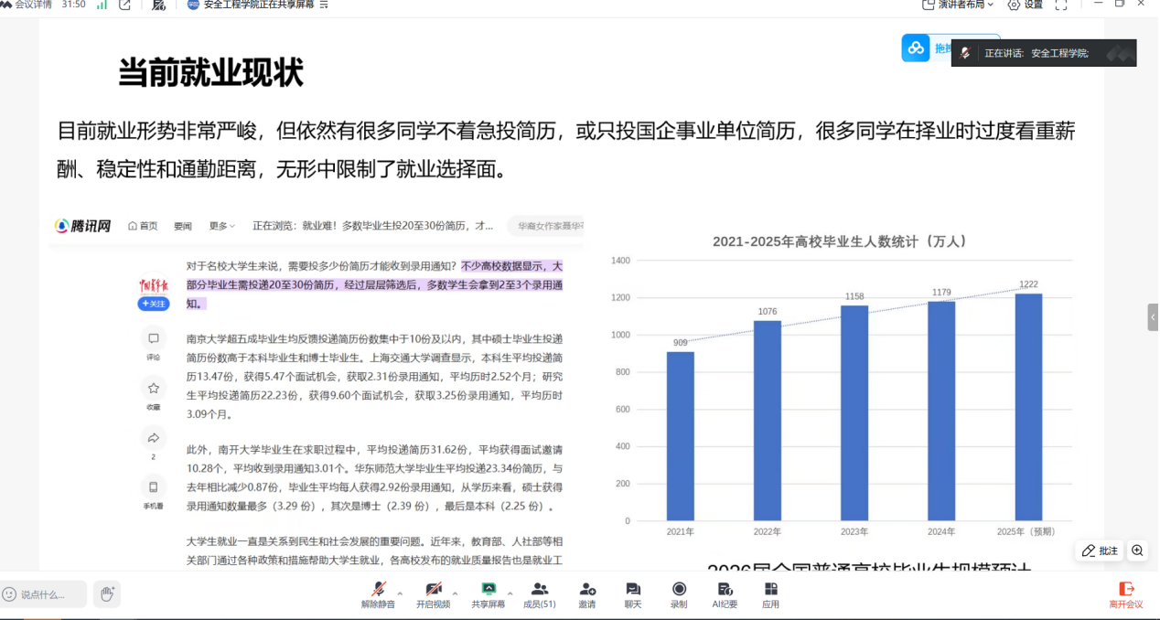Image resolution: width=1160 pixels, height=620 pixels.
Task: Expand video options arrow beside 开启视频
Action: [455, 593]
